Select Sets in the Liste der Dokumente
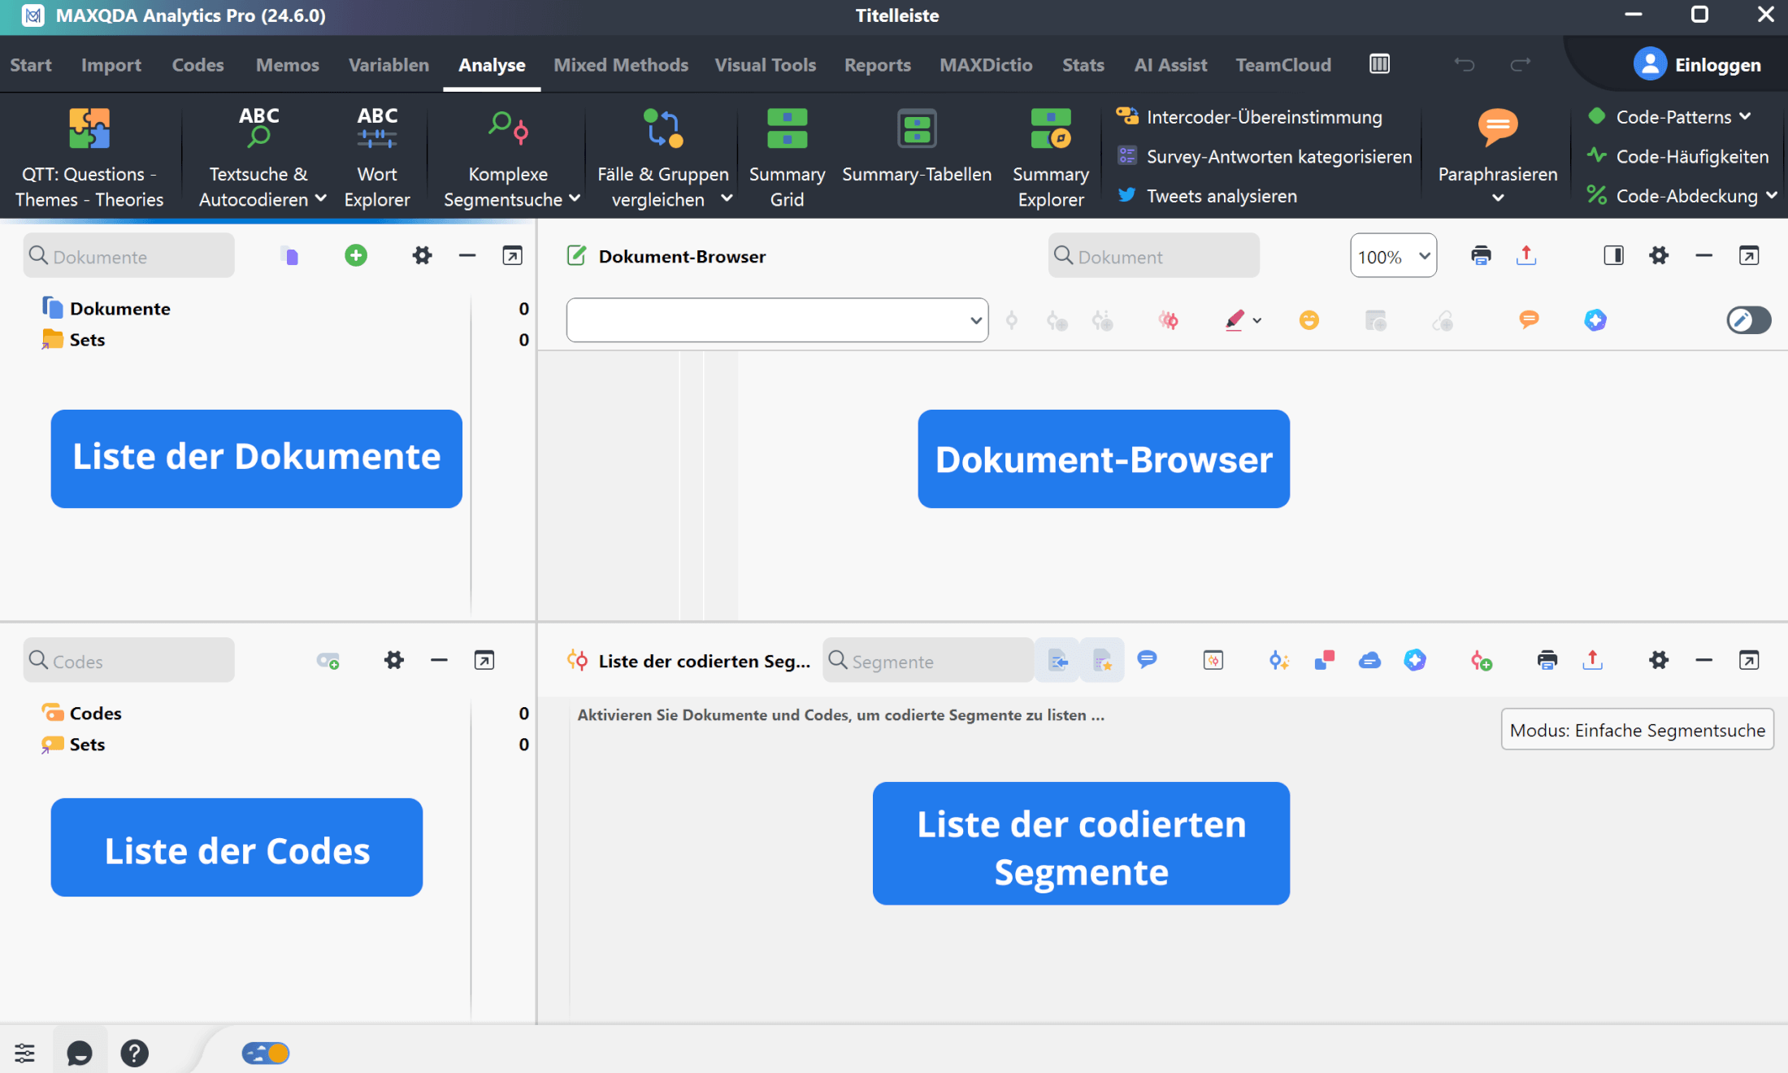Viewport: 1788px width, 1073px height. tap(87, 340)
